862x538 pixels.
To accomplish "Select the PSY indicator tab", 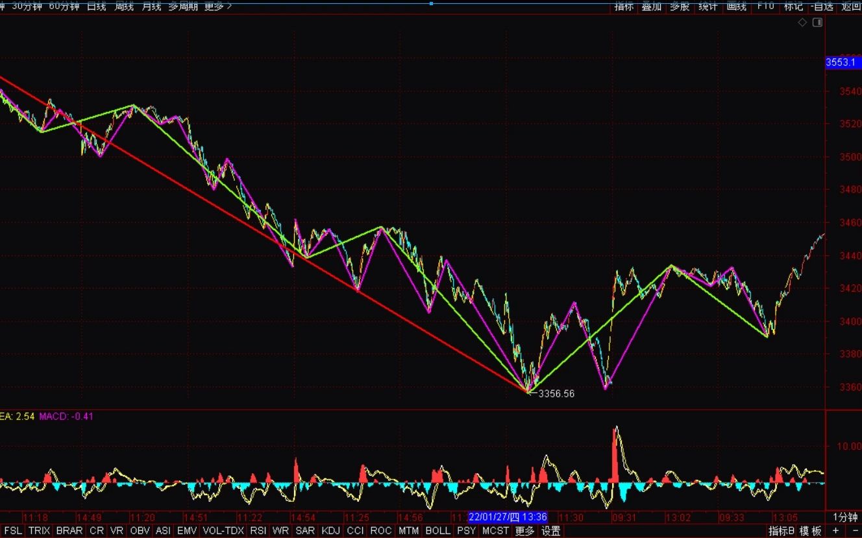I will point(466,531).
